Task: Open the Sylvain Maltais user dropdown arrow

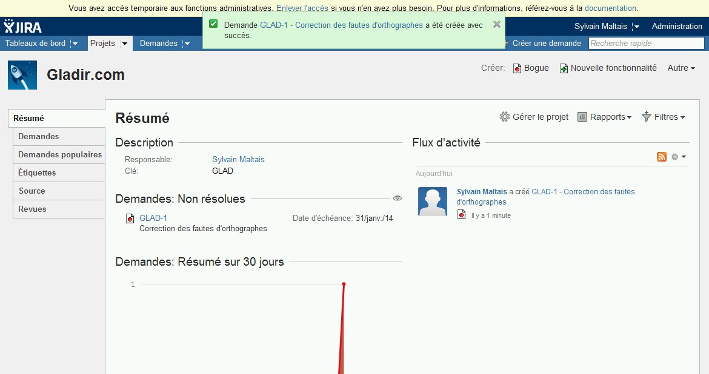Action: (x=637, y=27)
